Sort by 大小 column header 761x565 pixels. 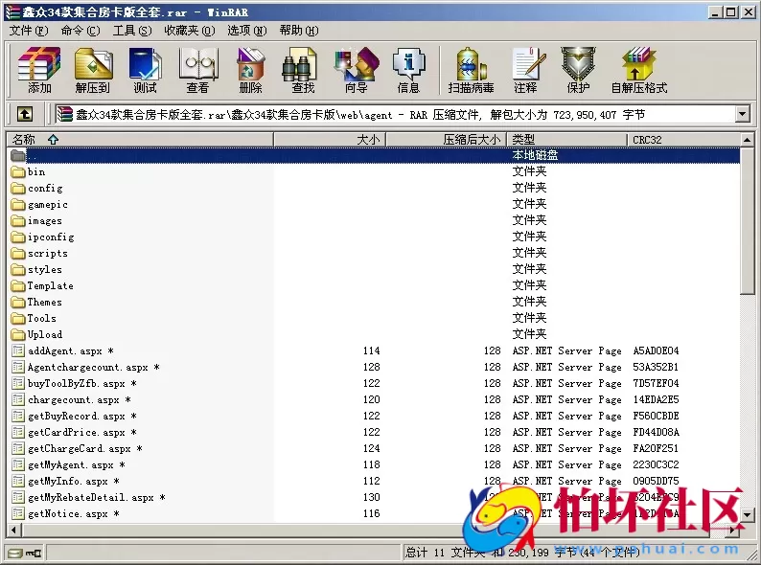tap(330, 140)
